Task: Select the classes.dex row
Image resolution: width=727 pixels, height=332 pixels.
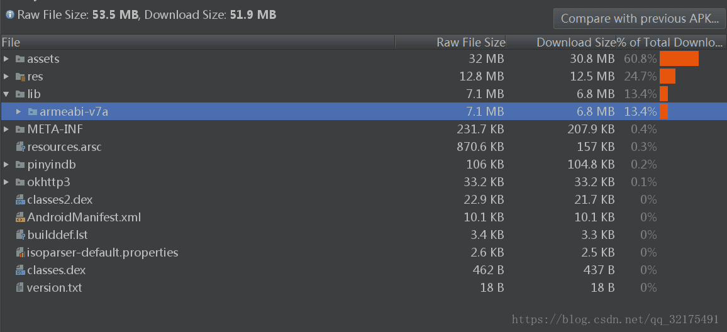Action: pos(363,270)
